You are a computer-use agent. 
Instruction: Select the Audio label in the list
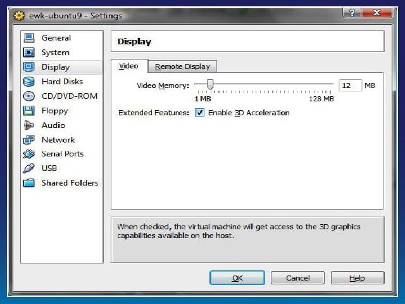coord(53,125)
